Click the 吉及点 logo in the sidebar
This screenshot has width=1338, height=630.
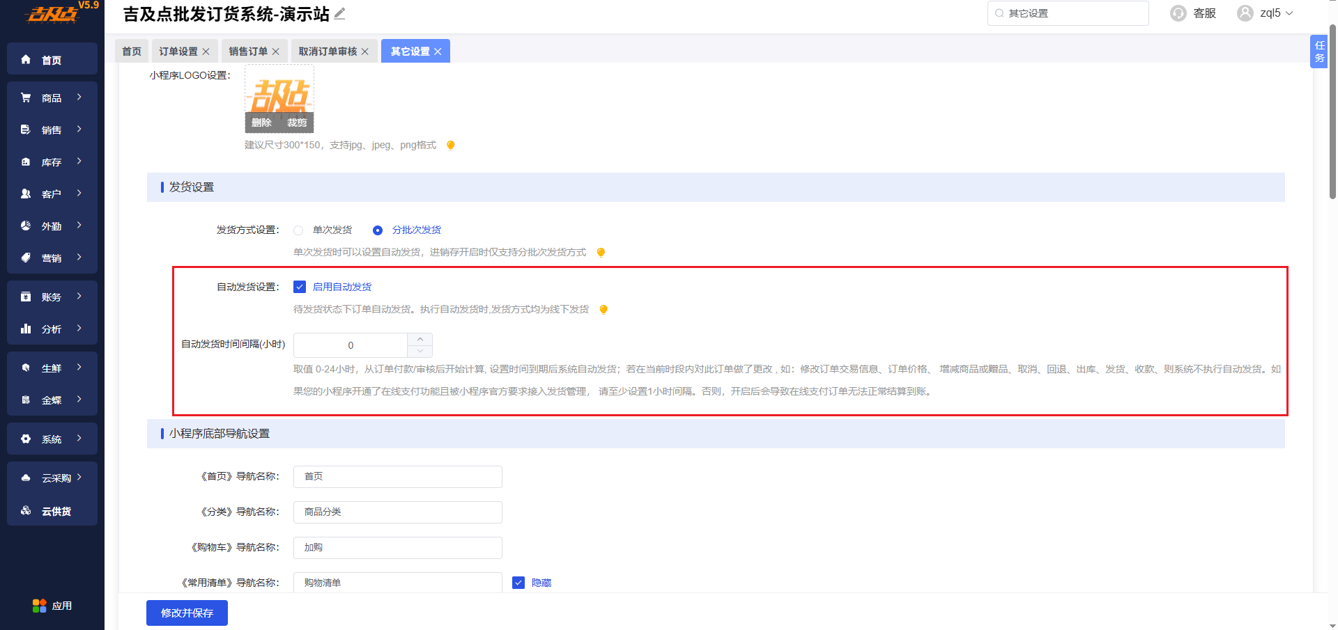52,14
